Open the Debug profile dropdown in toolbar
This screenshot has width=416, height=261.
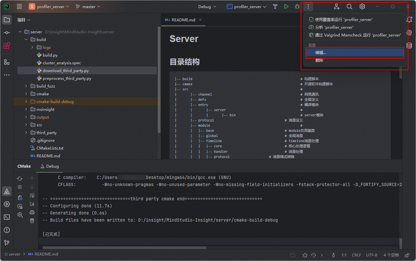(x=207, y=6)
